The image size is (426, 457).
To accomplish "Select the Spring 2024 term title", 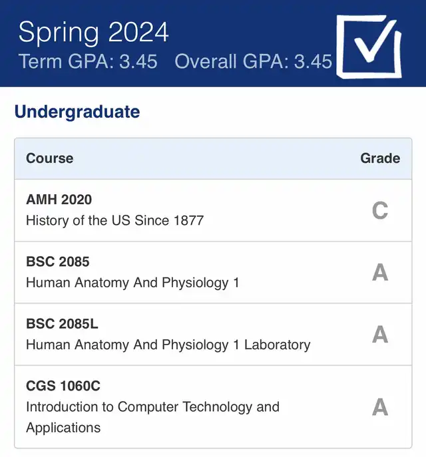I will click(93, 33).
